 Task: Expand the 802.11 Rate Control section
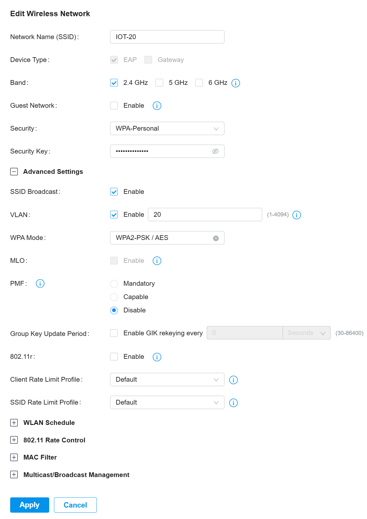(x=14, y=440)
